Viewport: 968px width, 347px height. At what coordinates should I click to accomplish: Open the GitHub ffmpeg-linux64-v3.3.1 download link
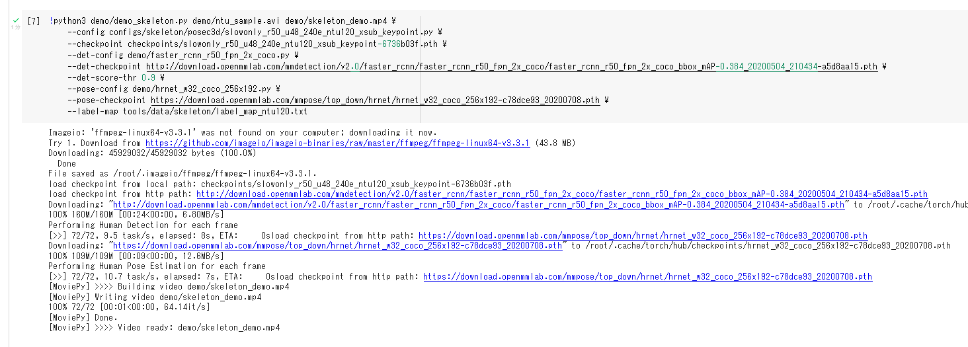pos(337,143)
